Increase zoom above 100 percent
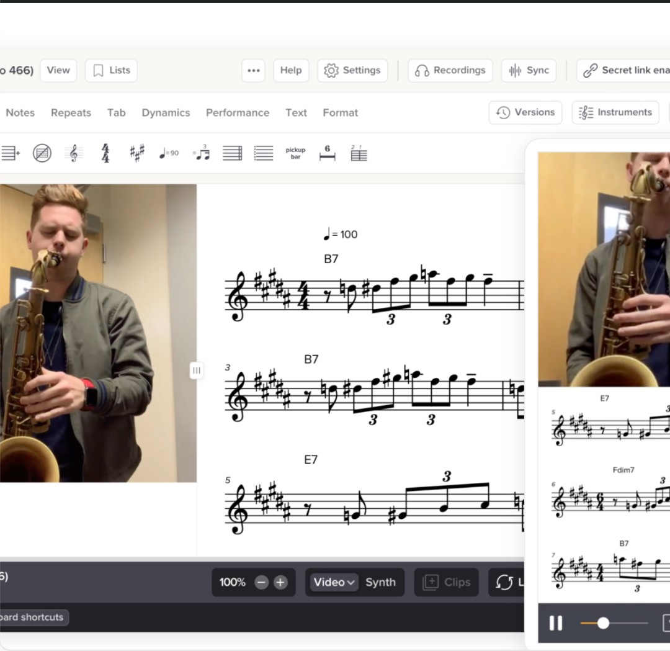 pyautogui.click(x=280, y=582)
